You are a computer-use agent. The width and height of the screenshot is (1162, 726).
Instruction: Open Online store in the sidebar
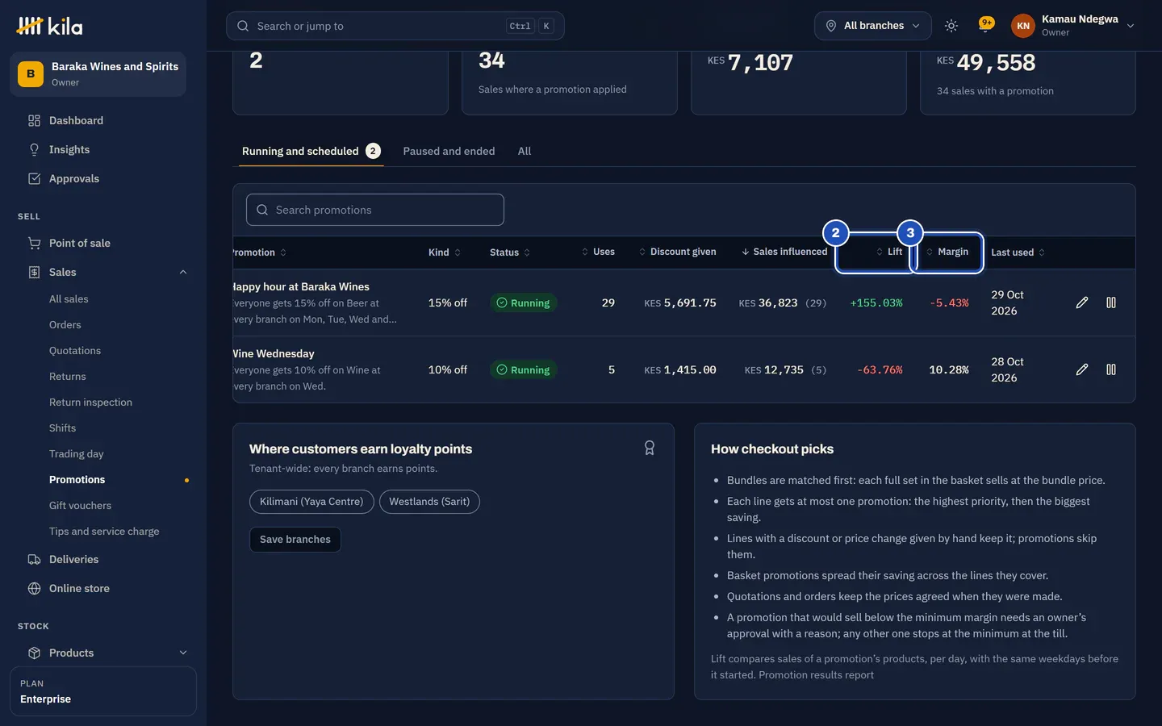[103, 588]
